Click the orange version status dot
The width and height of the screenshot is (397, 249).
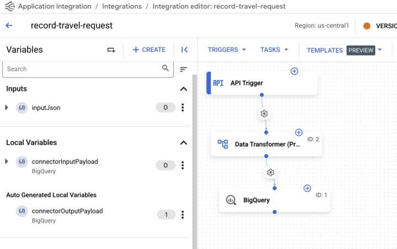tap(367, 26)
